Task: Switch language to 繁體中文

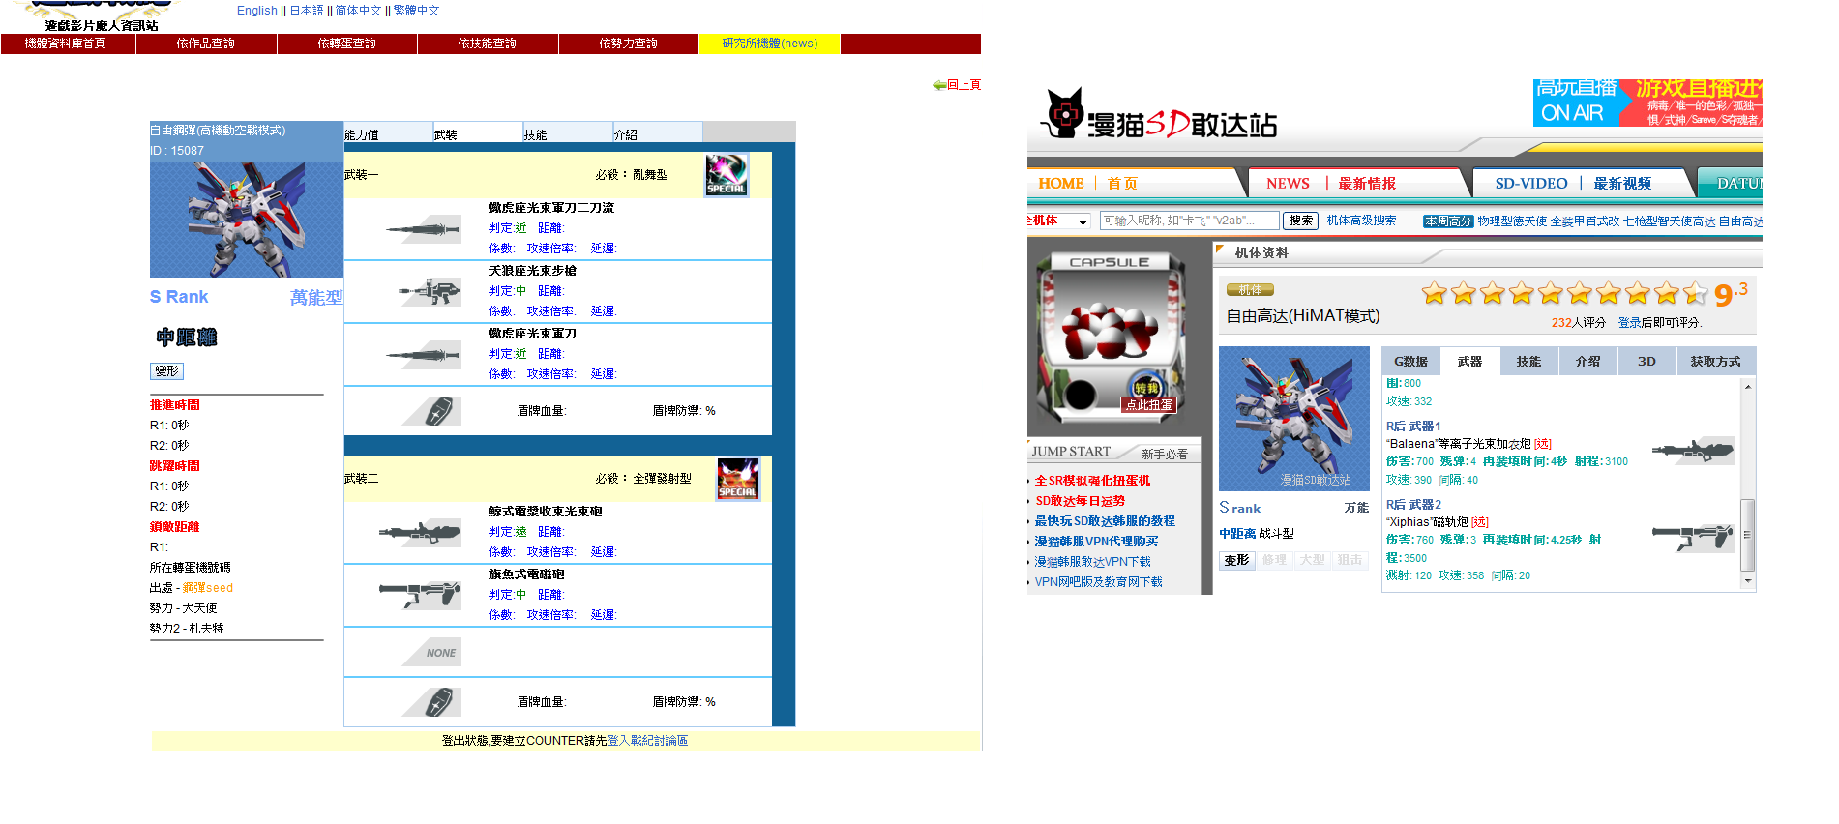Action: [x=417, y=11]
